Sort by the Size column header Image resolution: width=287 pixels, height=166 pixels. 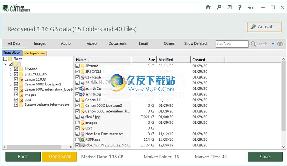point(144,60)
